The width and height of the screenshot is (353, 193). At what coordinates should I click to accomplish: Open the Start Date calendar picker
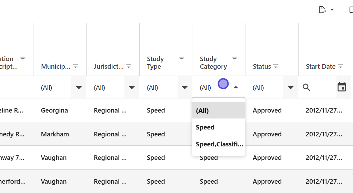coord(342,87)
